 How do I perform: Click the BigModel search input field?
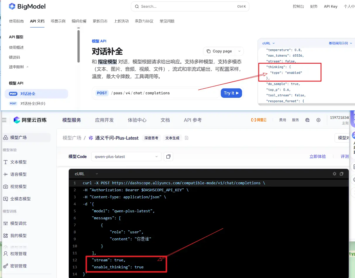tap(190, 6)
